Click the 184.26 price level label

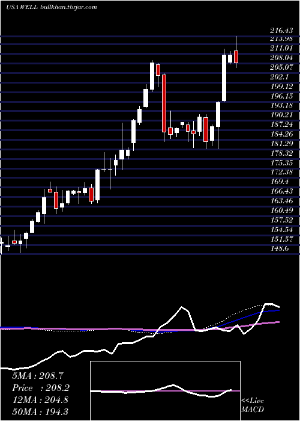pos(281,134)
